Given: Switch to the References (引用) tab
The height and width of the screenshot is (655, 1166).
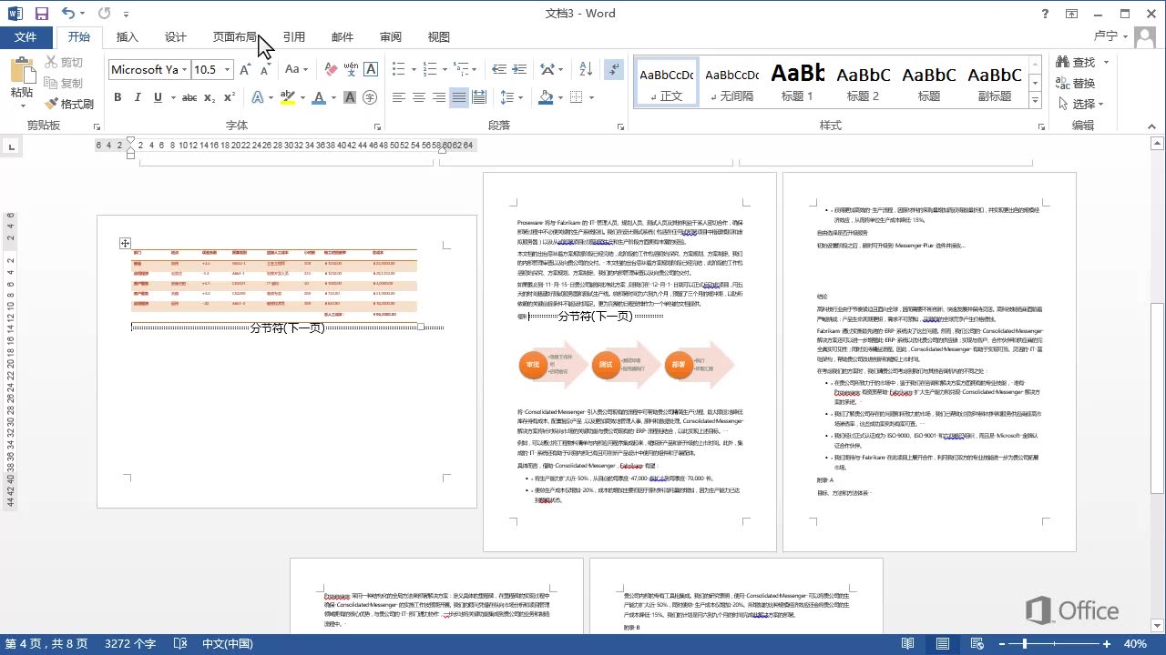Looking at the screenshot, I should coord(294,37).
